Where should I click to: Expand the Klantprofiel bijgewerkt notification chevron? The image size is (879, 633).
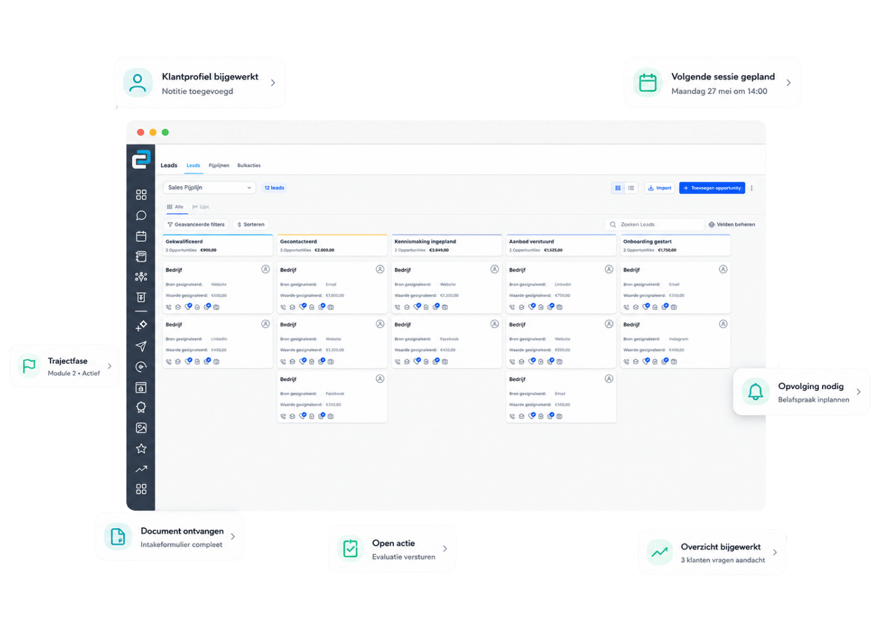[273, 83]
